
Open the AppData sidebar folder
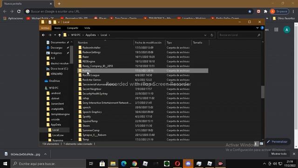point(56,125)
